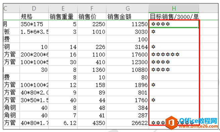Select the cell with 350*175
The height and width of the screenshot is (132, 220).
coord(34,24)
